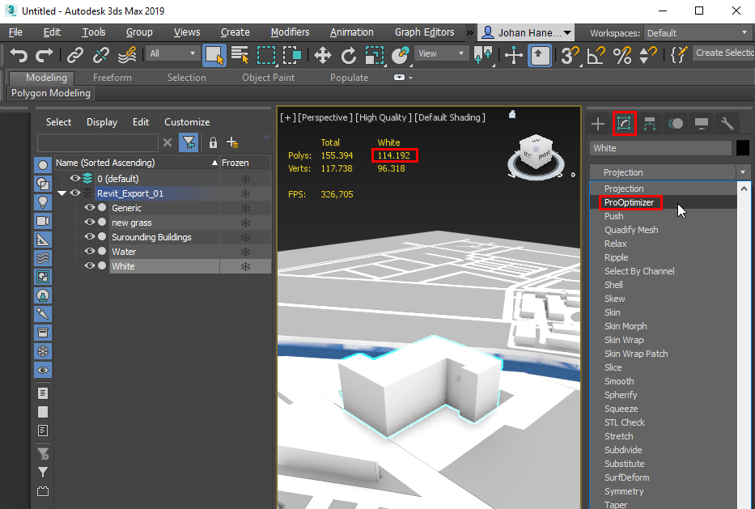
Task: Click the Undo arrow icon
Action: point(19,55)
